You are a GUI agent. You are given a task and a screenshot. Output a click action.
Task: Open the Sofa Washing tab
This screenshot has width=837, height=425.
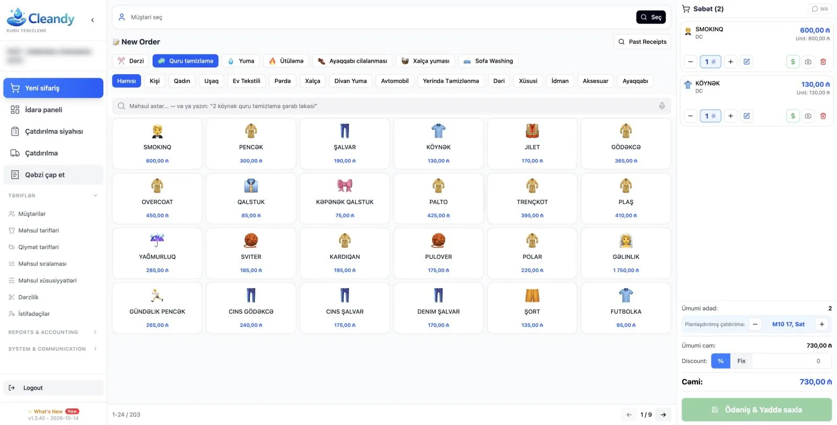pos(488,61)
